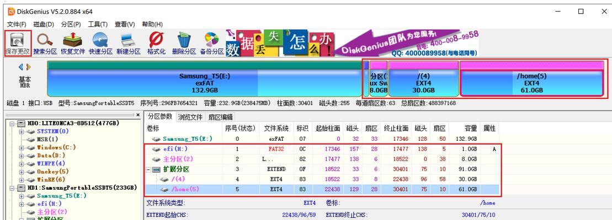Click the 属性 column header
This screenshot has height=220, width=612.
489,128
